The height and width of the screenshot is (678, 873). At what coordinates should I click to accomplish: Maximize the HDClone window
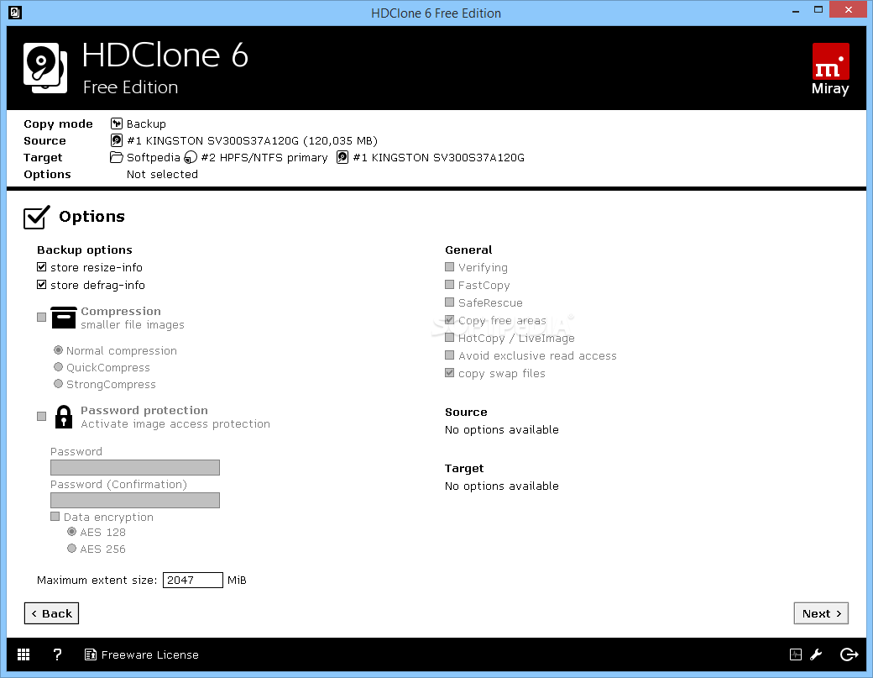(818, 10)
